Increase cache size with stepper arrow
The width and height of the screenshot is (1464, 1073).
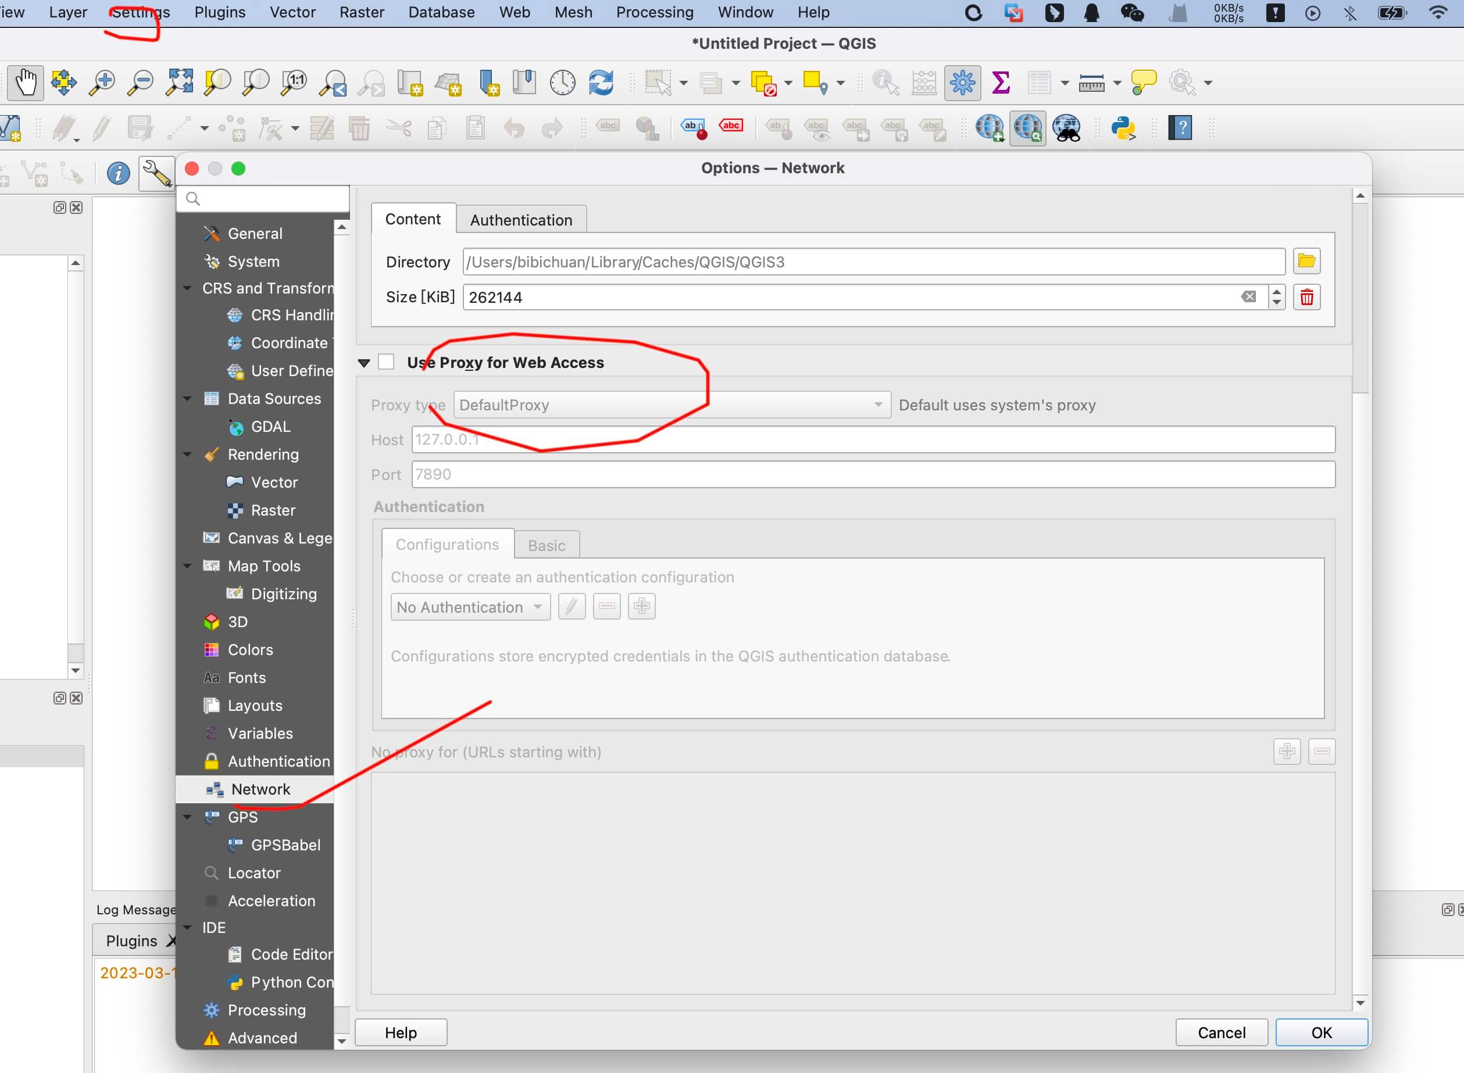tap(1276, 292)
